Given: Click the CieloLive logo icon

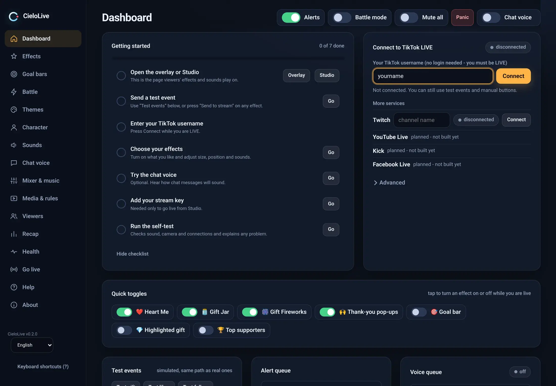Looking at the screenshot, I should 13,16.
